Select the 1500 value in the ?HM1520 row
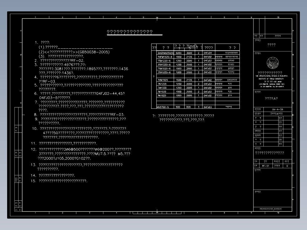This screenshot has height=230, width=307. pos(179,80)
